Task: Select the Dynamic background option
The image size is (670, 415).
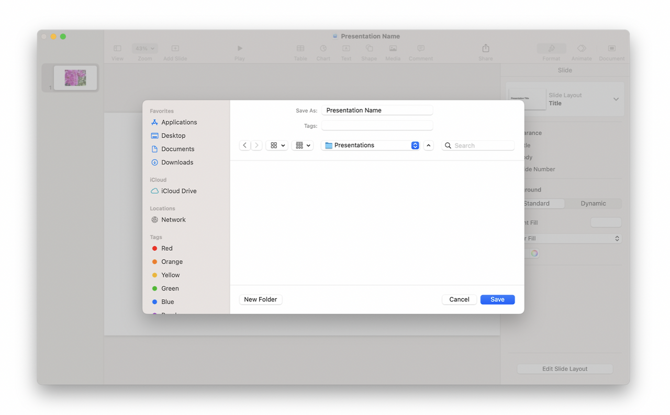Action: point(593,204)
